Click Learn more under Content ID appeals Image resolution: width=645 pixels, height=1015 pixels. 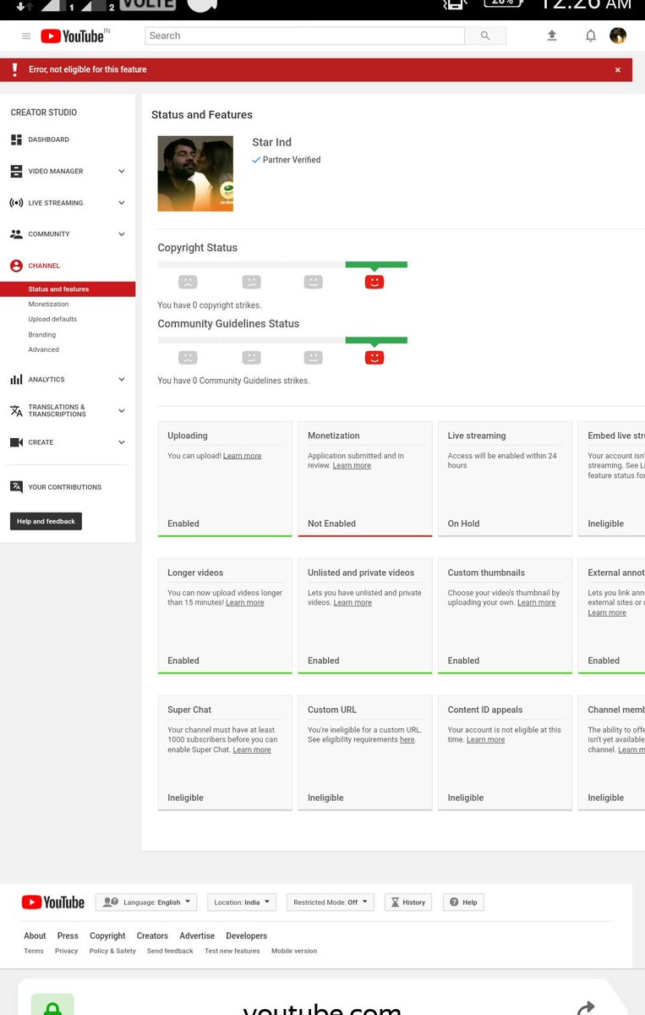pyautogui.click(x=486, y=740)
